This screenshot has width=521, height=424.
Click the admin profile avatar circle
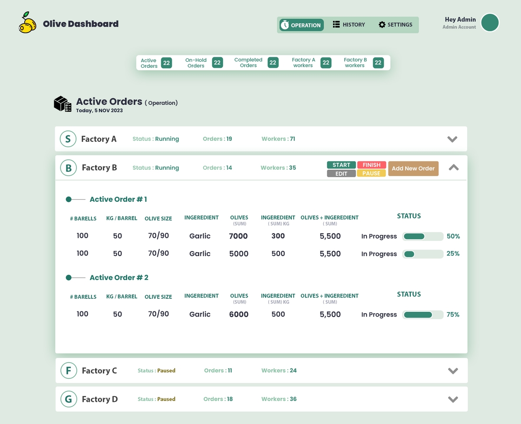pyautogui.click(x=490, y=23)
